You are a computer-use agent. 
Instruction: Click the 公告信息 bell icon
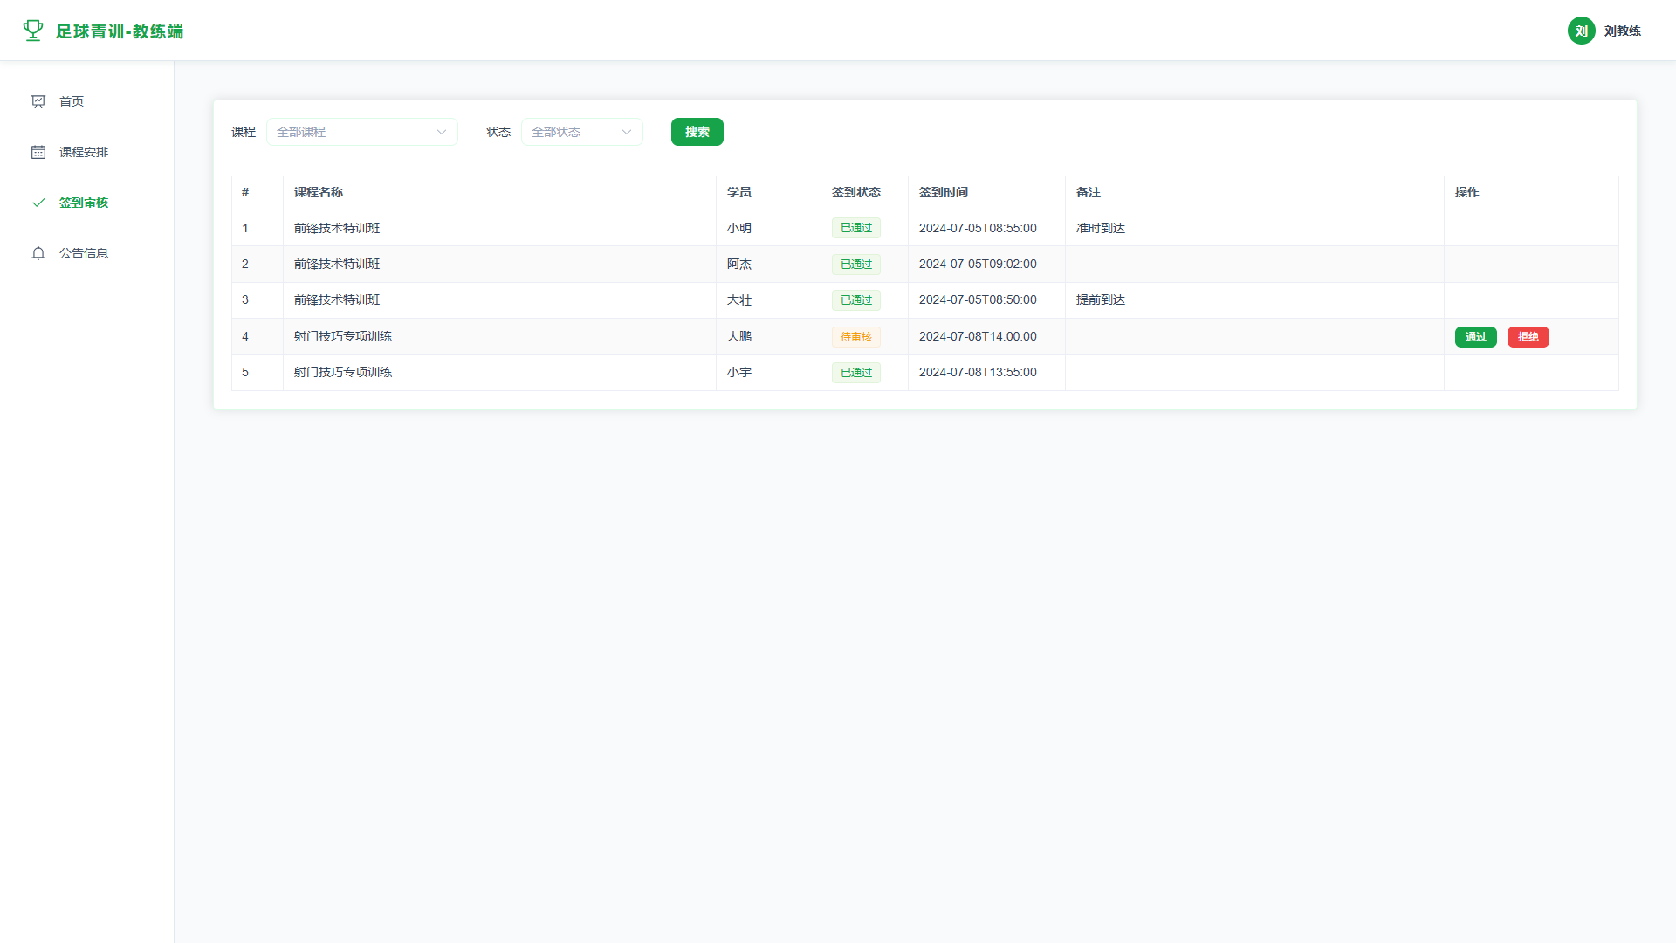click(x=38, y=253)
